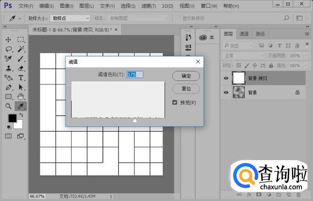
Task: Reset default foreground and background colors
Action: click(9, 127)
